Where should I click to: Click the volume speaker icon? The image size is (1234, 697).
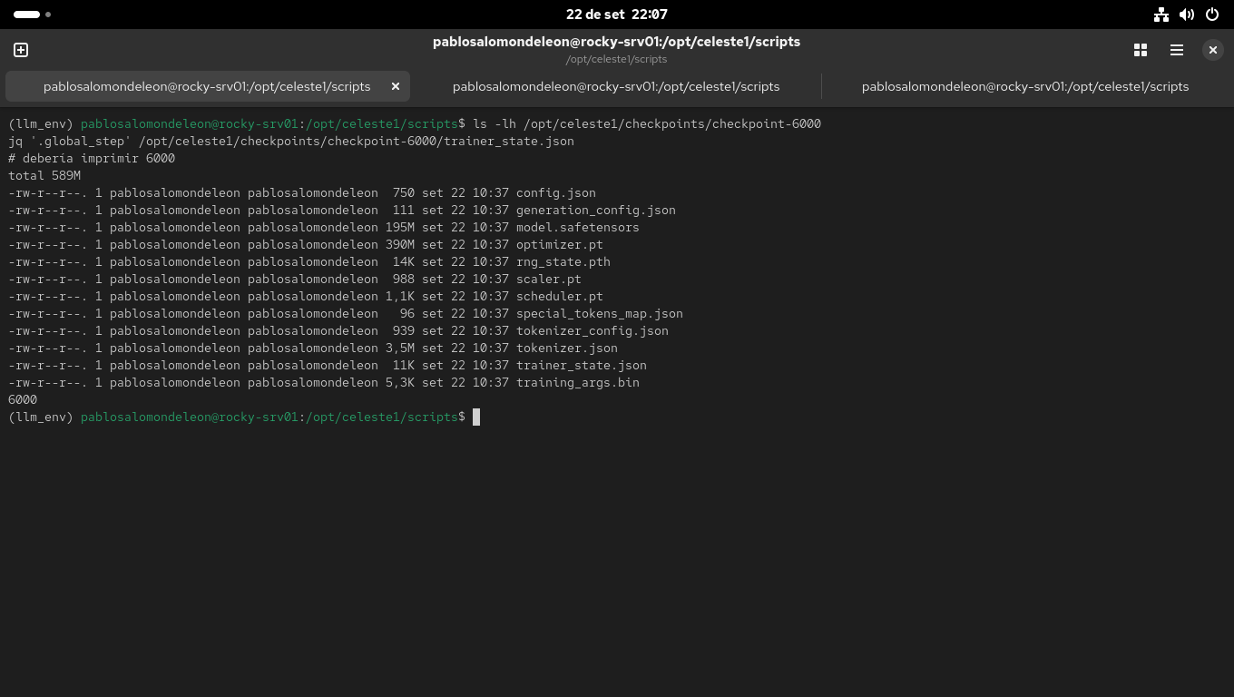click(x=1187, y=15)
